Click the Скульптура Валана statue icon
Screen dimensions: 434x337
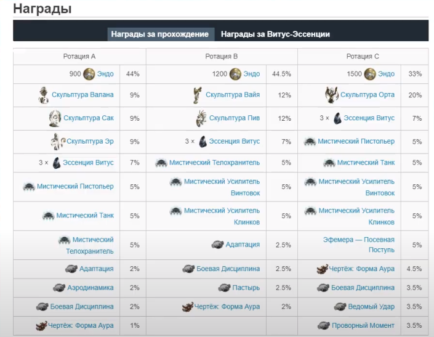click(x=44, y=95)
